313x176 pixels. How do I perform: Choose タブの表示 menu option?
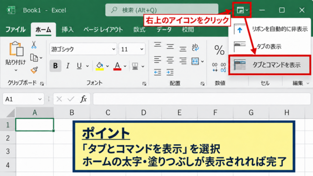(269, 46)
